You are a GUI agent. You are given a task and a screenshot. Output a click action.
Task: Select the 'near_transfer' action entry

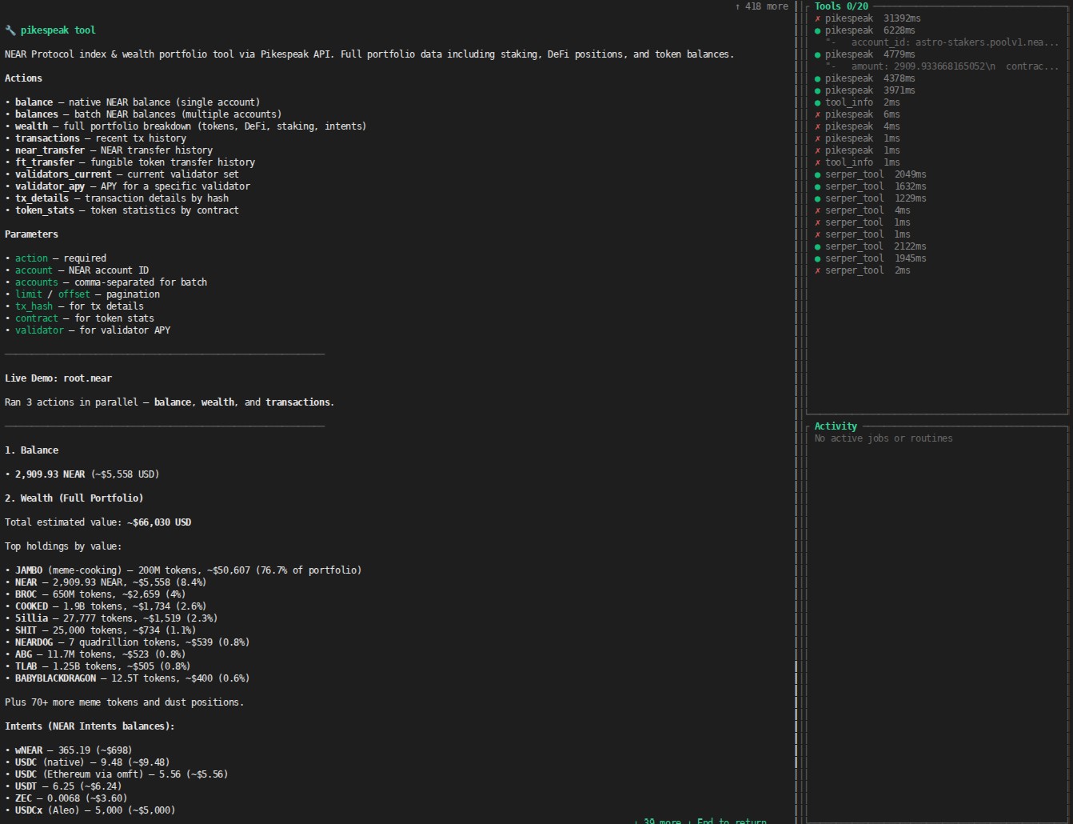tap(50, 150)
